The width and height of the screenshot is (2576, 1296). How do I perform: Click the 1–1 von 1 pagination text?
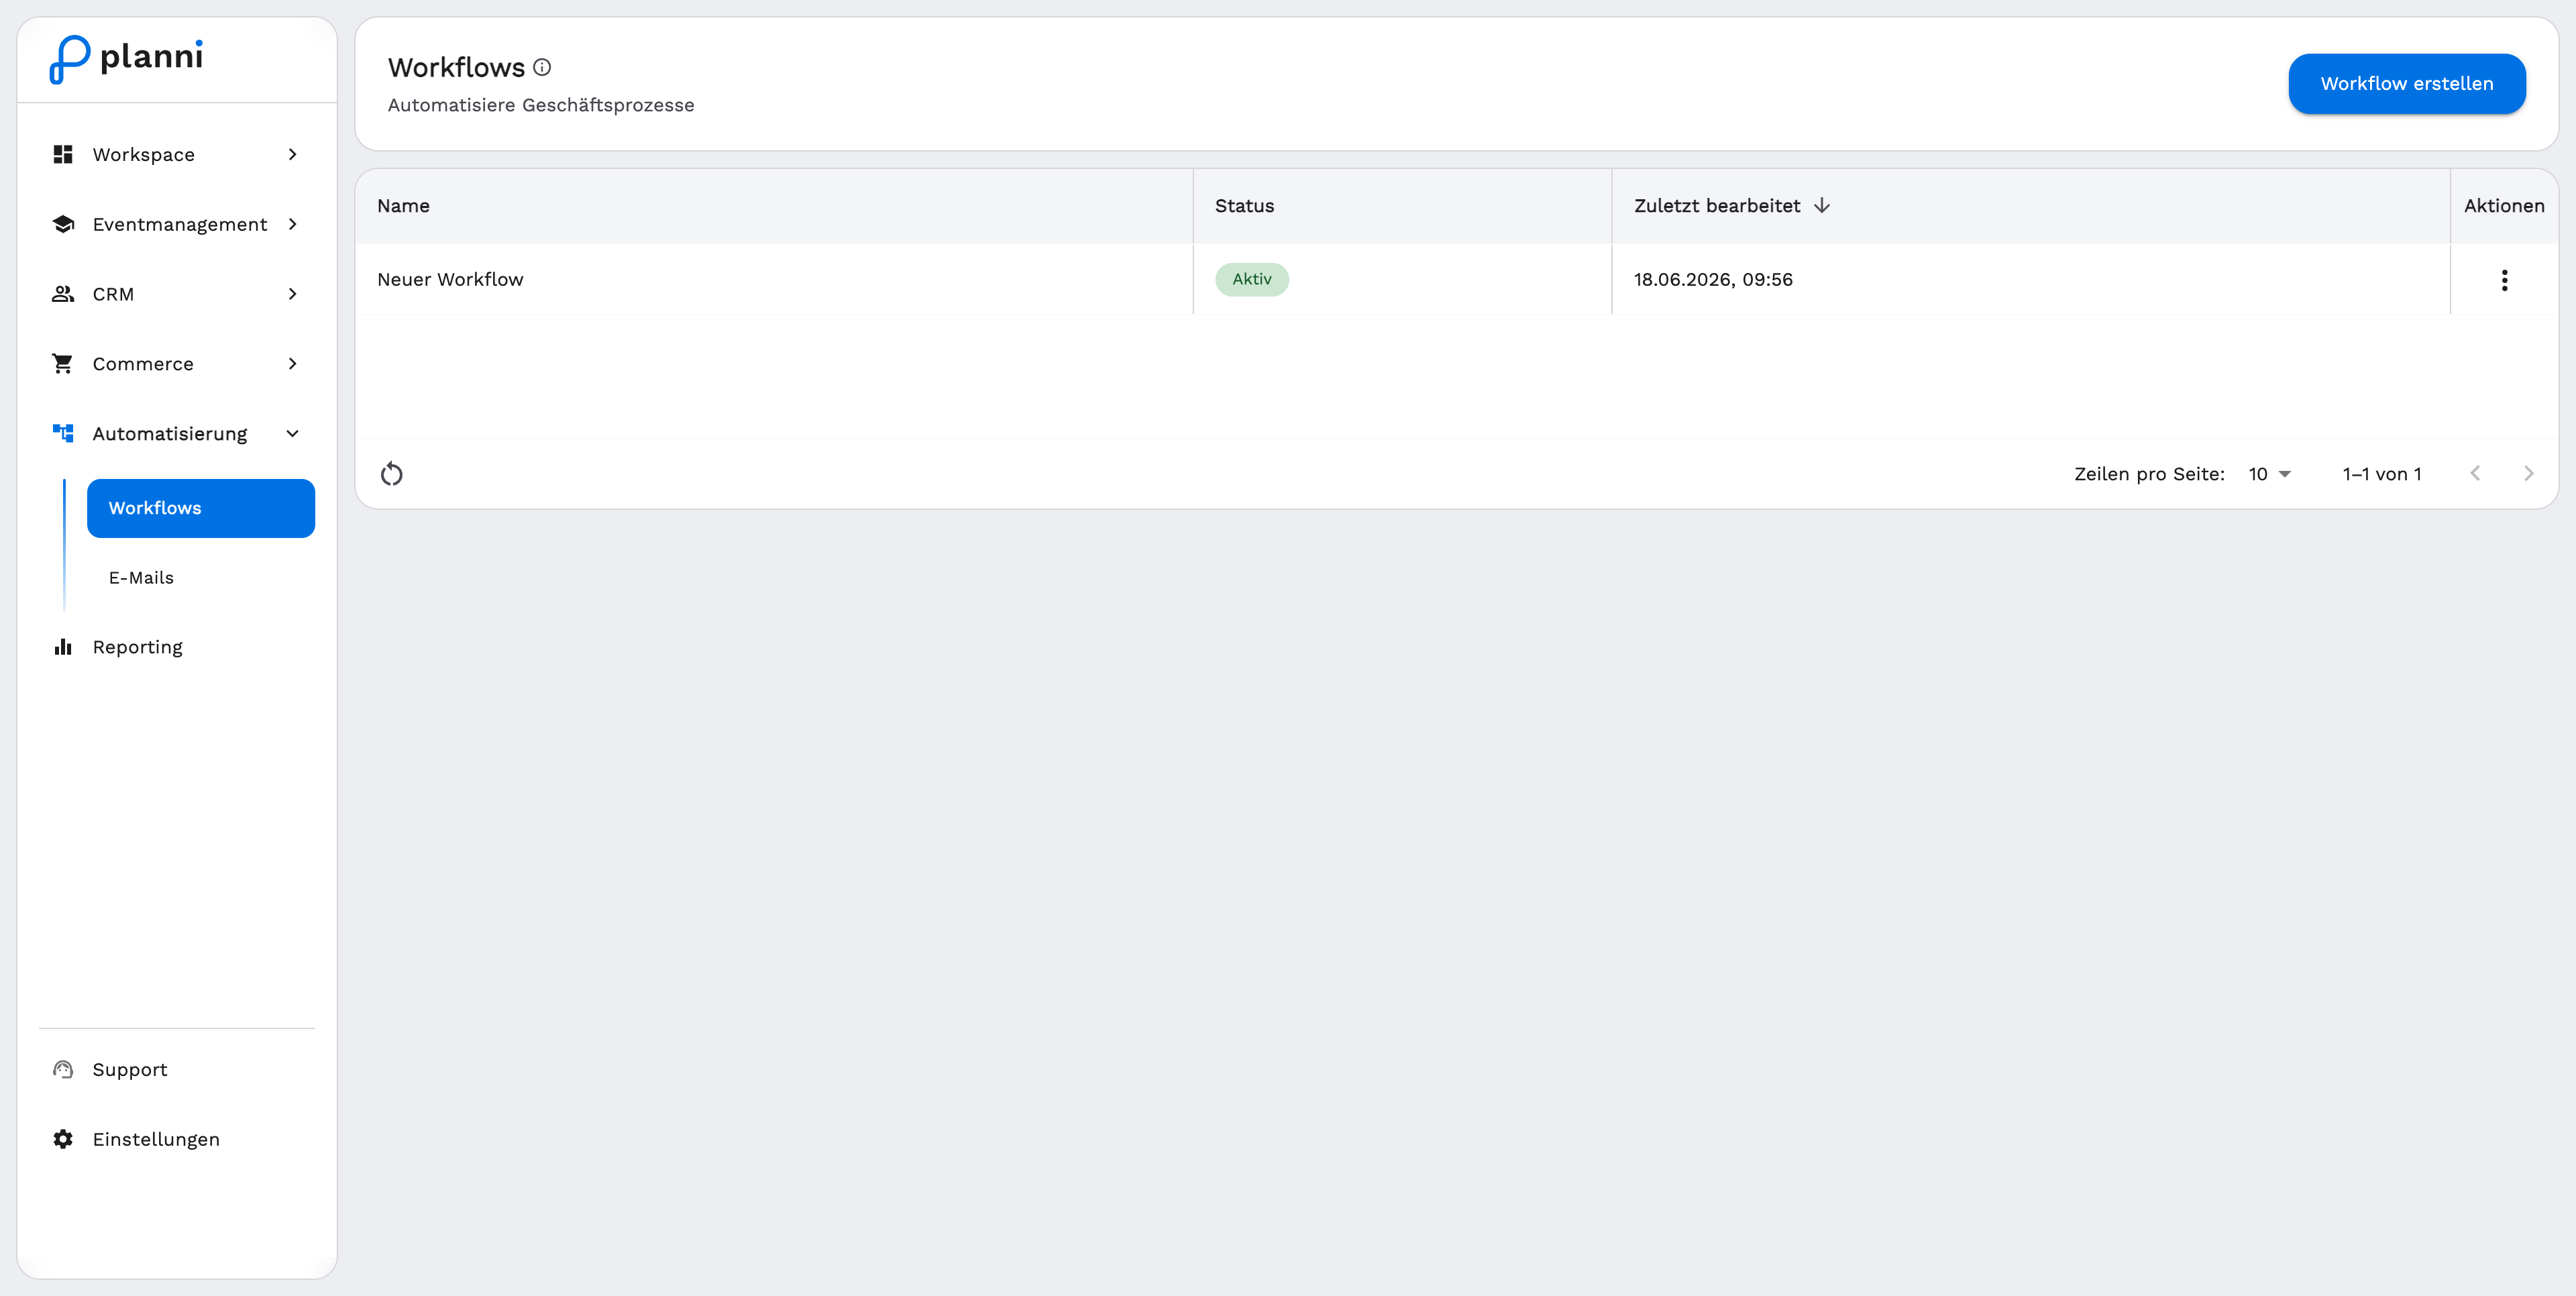pyautogui.click(x=2382, y=474)
